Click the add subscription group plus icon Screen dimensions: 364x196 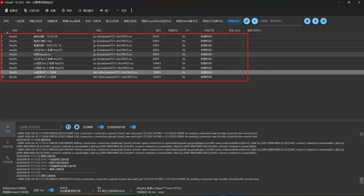[x=255, y=21]
